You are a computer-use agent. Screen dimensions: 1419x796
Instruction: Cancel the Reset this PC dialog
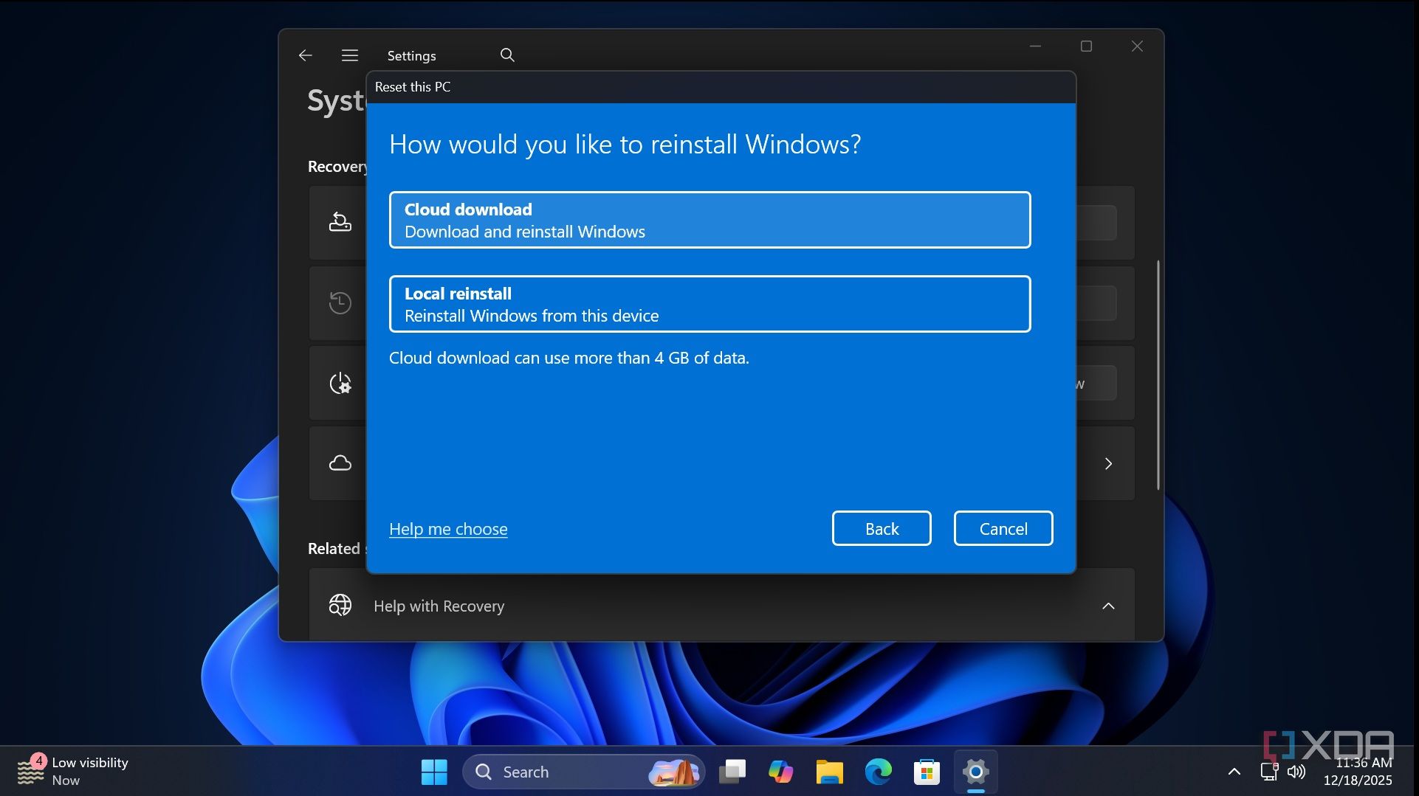click(1003, 528)
